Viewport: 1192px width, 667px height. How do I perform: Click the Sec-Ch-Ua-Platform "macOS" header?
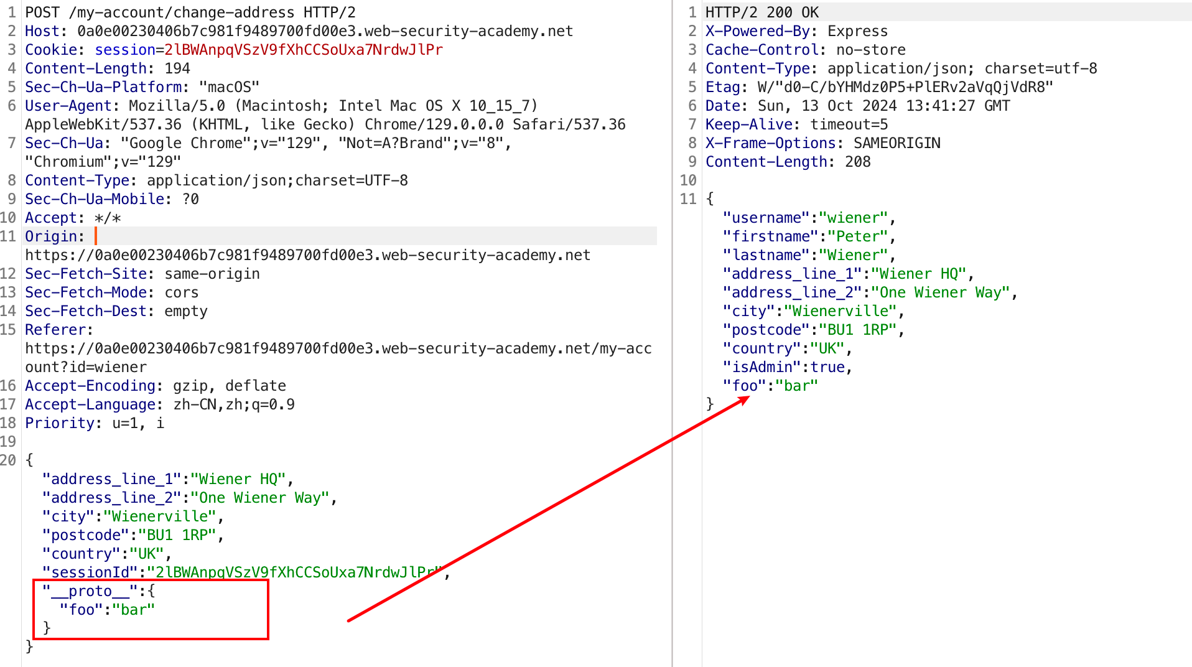coord(142,87)
